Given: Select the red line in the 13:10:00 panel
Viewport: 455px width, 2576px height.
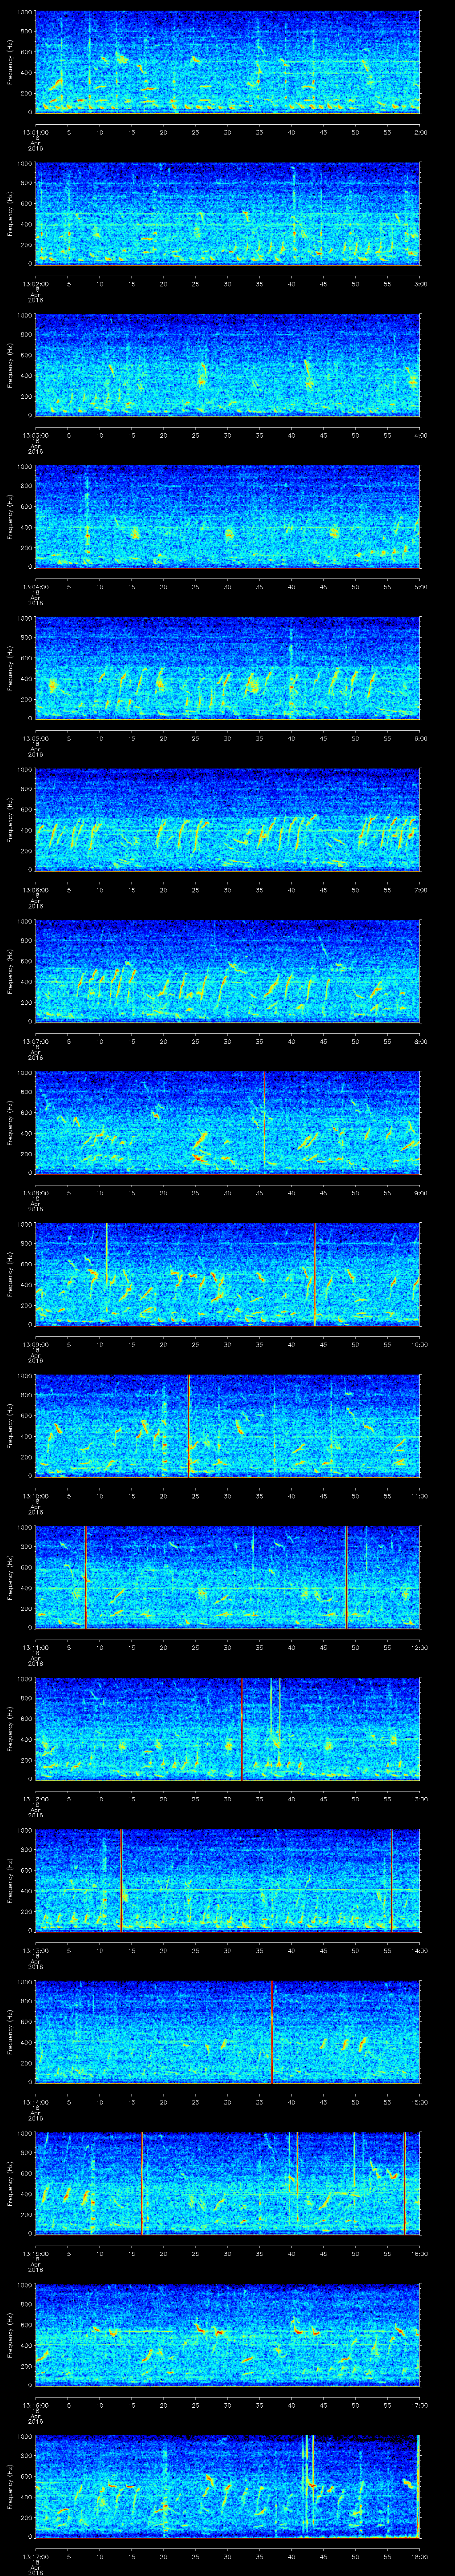Looking at the screenshot, I should click(189, 1425).
